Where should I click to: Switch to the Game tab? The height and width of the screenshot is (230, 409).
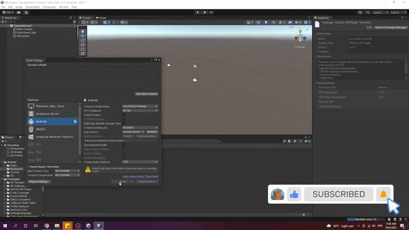tap(101, 18)
